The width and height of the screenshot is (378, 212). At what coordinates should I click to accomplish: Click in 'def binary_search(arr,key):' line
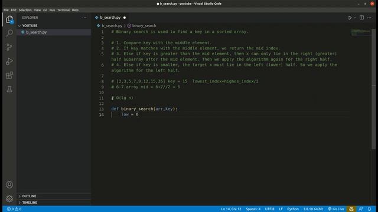[144, 109]
